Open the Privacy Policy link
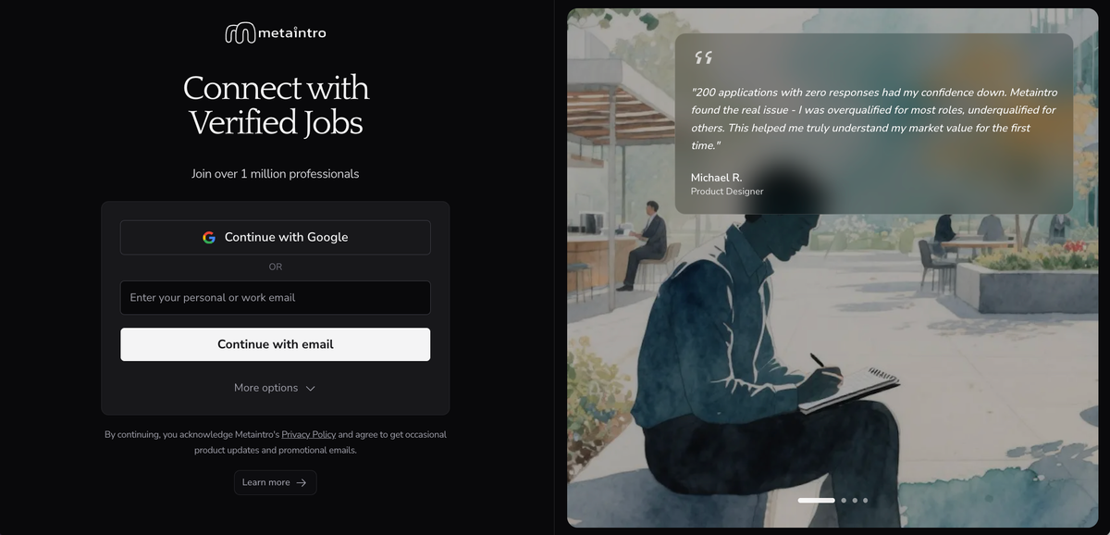 point(309,434)
